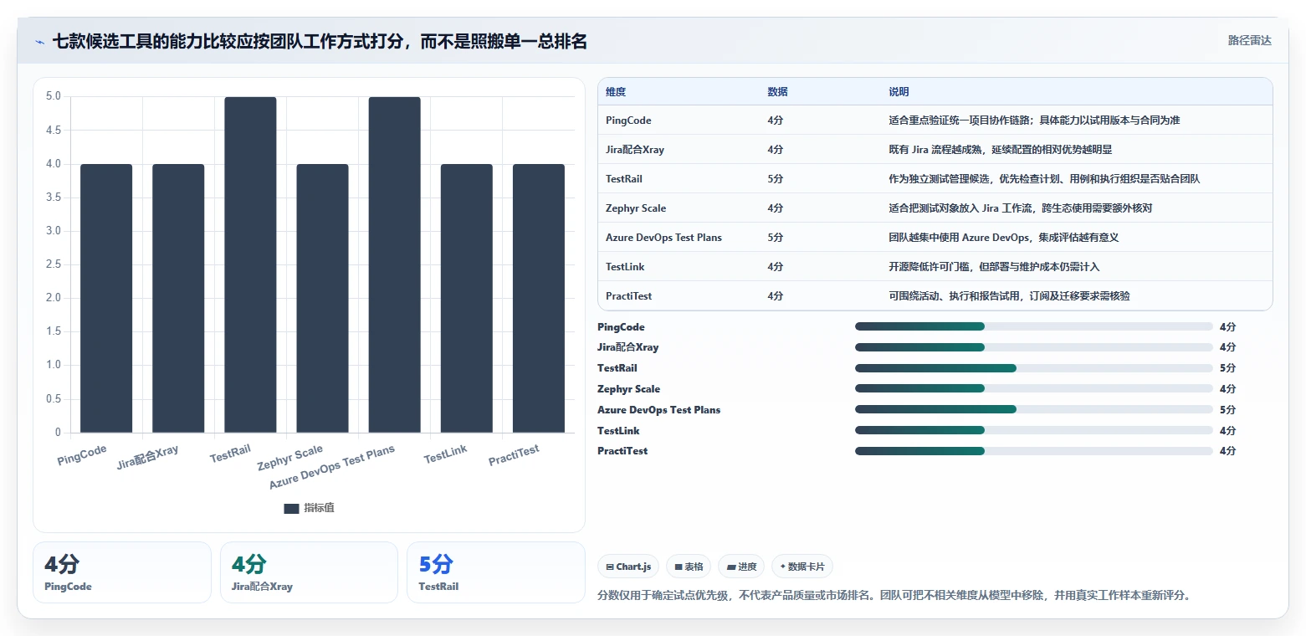
Task: Click the Jira配合Xray progress bar
Action: (x=1033, y=347)
